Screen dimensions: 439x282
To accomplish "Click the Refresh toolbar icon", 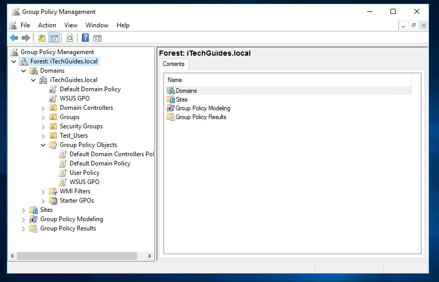I will pyautogui.click(x=70, y=38).
